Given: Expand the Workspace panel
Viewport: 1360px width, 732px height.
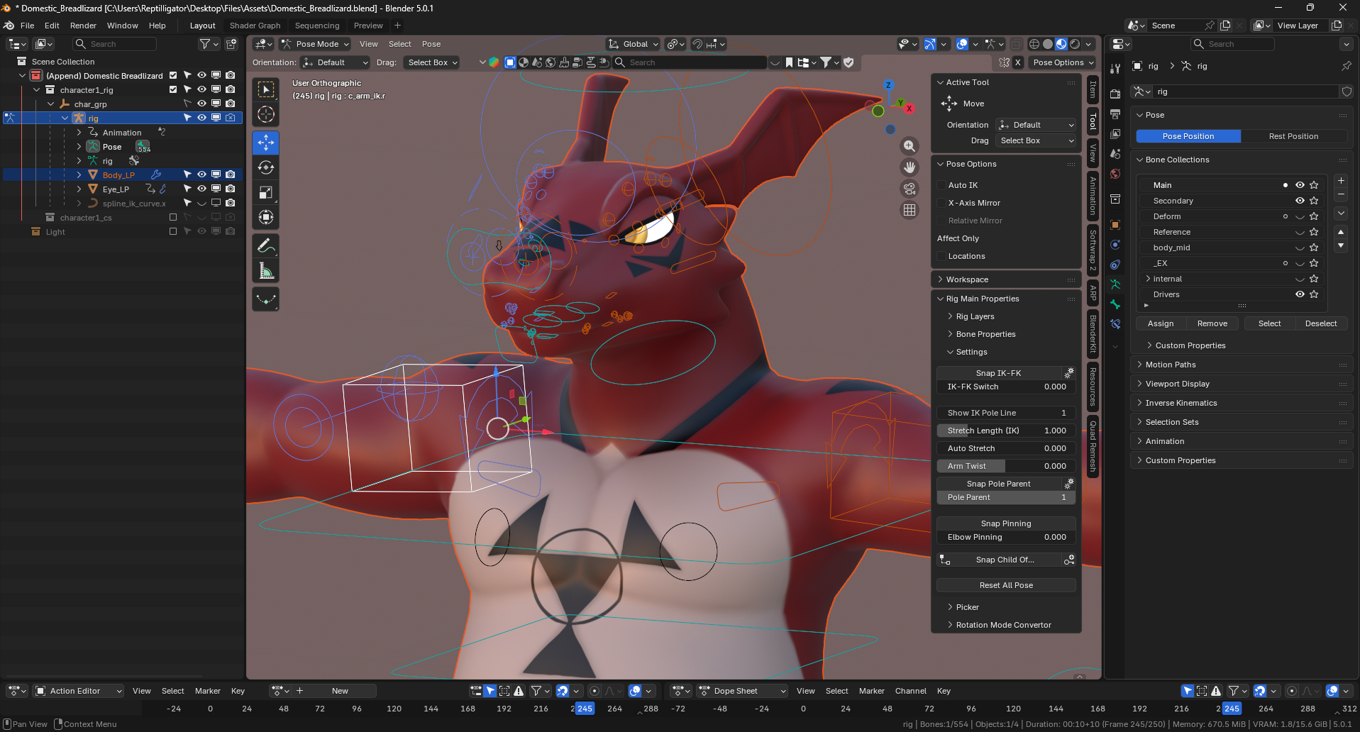Looking at the screenshot, I should (1006, 279).
